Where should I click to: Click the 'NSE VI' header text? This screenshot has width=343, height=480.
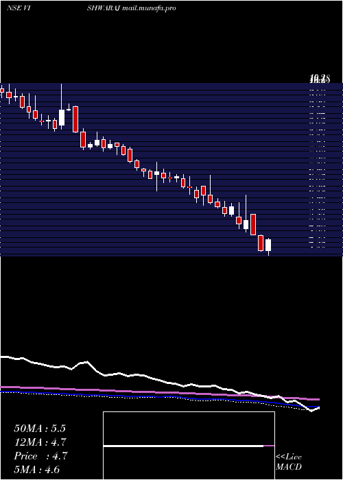click(x=18, y=8)
